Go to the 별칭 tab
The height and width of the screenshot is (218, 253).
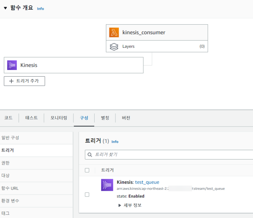click(x=105, y=118)
